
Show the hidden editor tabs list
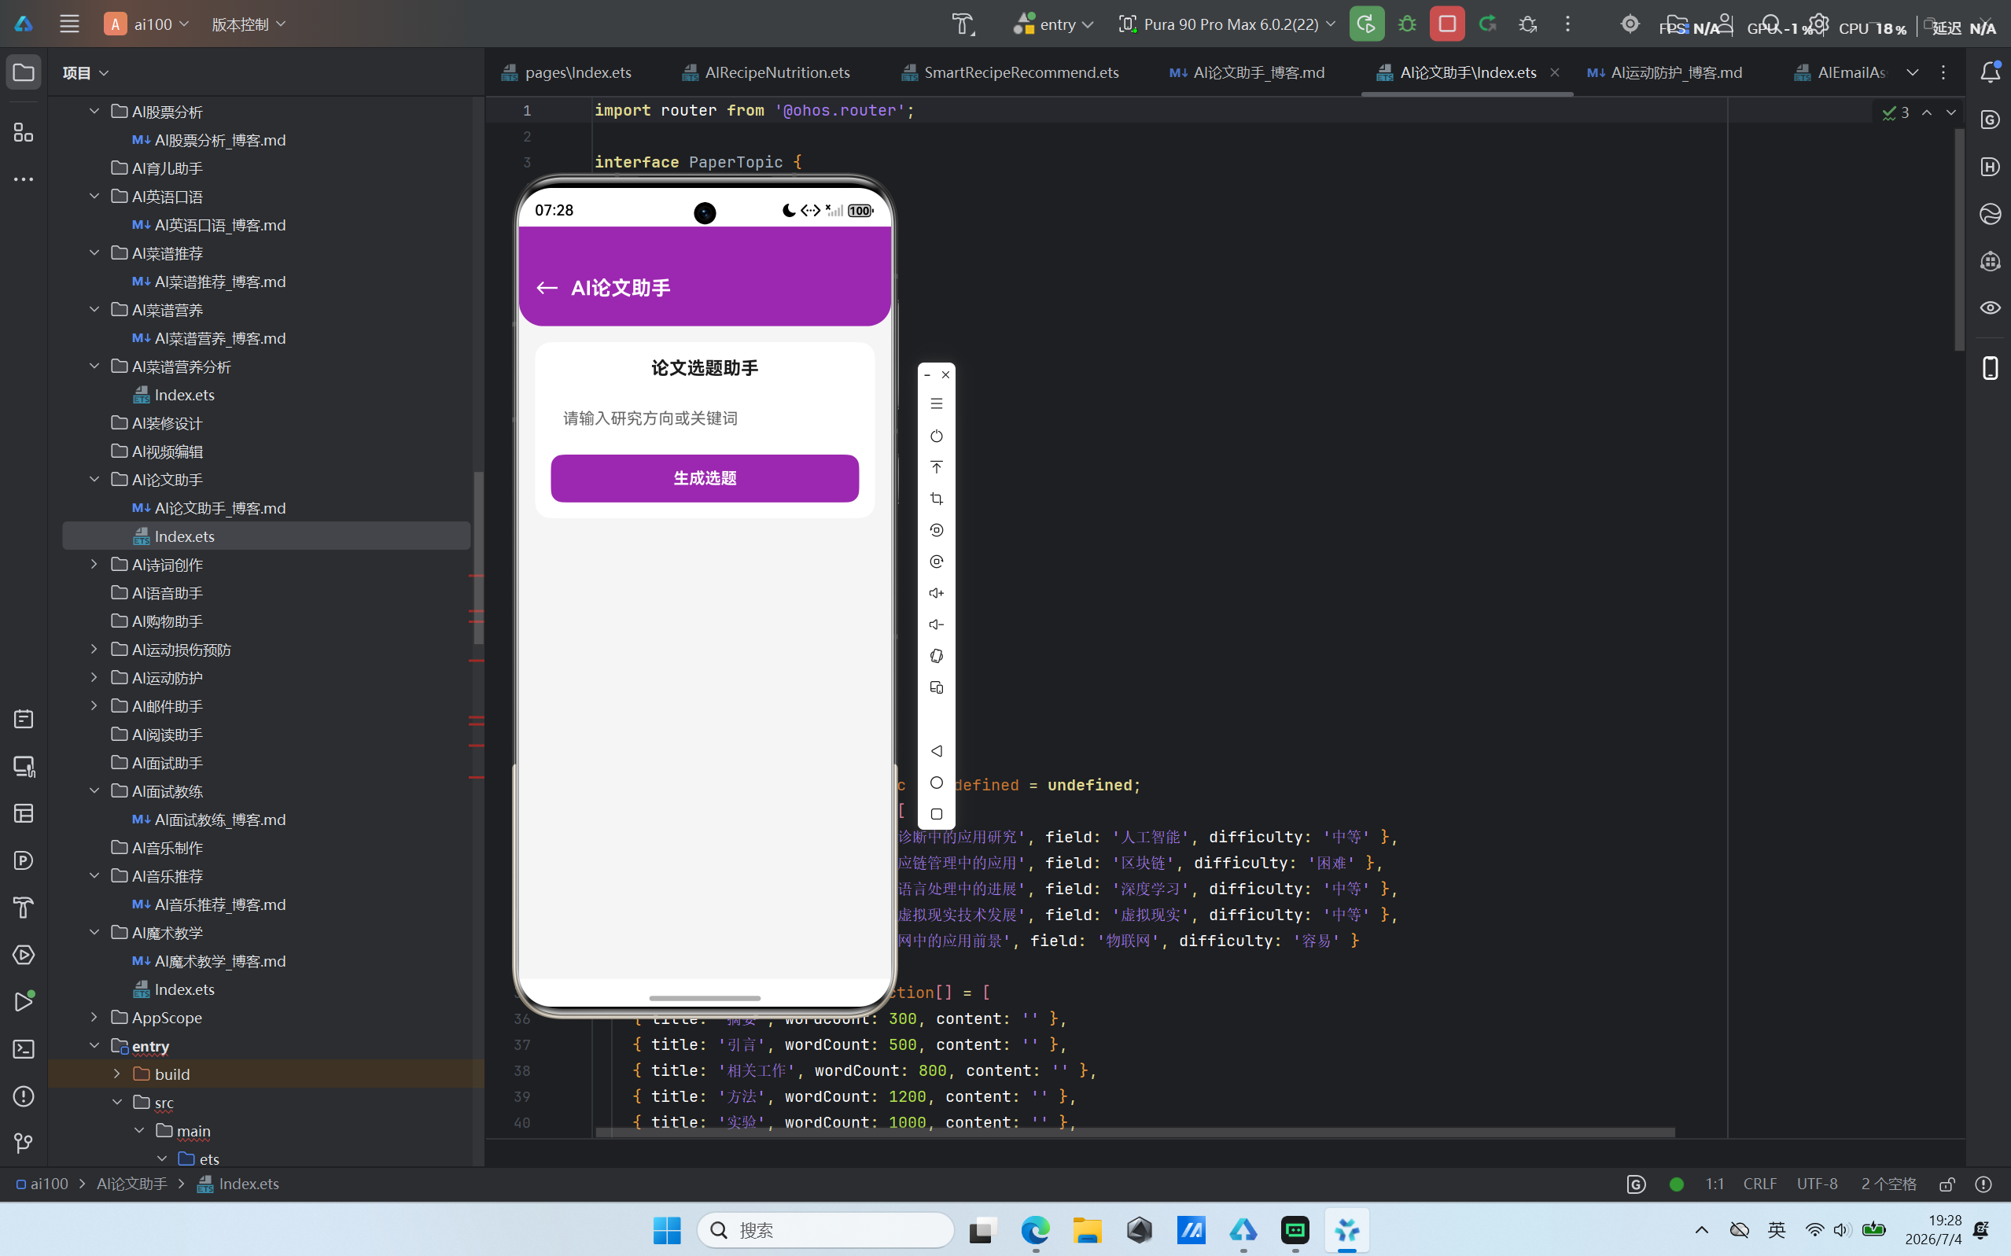[1912, 72]
